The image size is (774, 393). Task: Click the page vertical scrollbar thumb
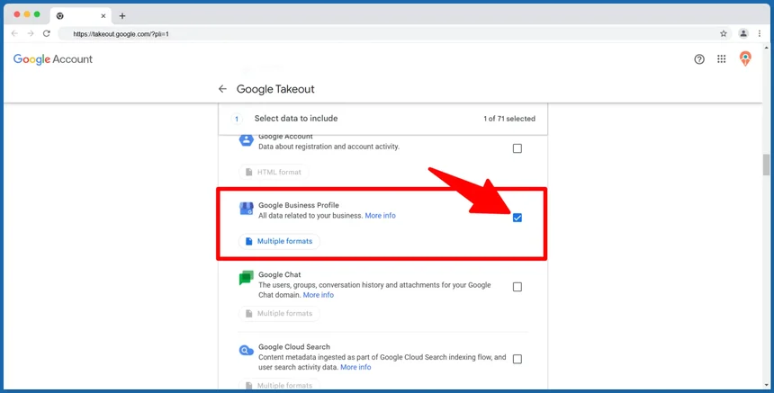coord(766,165)
